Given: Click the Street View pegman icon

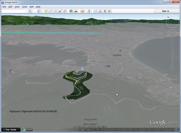Looking at the screenshot, I should coord(173,42).
